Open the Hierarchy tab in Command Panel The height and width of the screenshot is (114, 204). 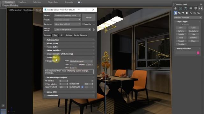coord(186,9)
